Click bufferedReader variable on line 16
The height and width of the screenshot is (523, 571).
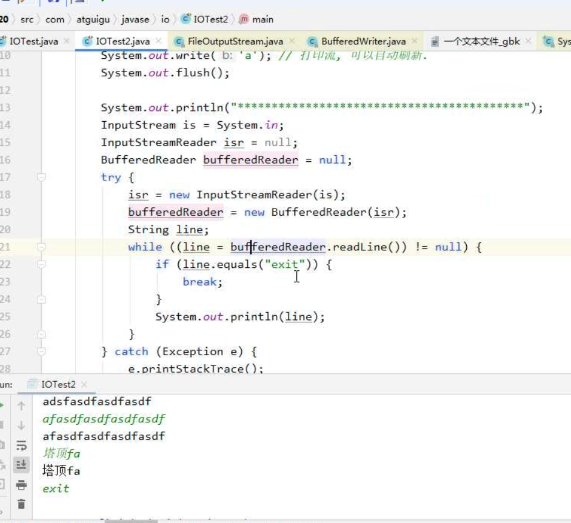pos(250,160)
